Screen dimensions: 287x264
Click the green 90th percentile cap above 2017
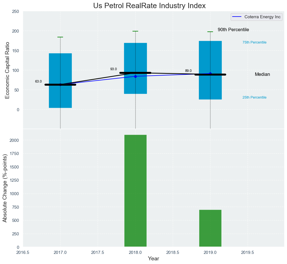60,37
